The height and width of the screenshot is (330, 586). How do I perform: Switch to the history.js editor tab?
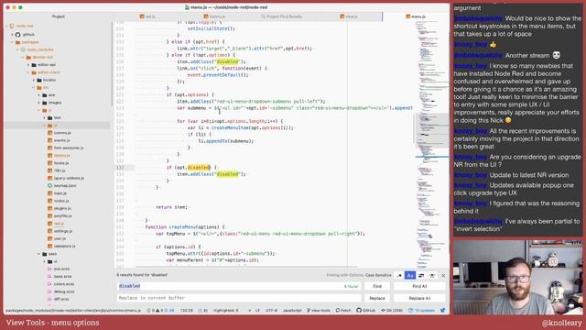[214, 16]
